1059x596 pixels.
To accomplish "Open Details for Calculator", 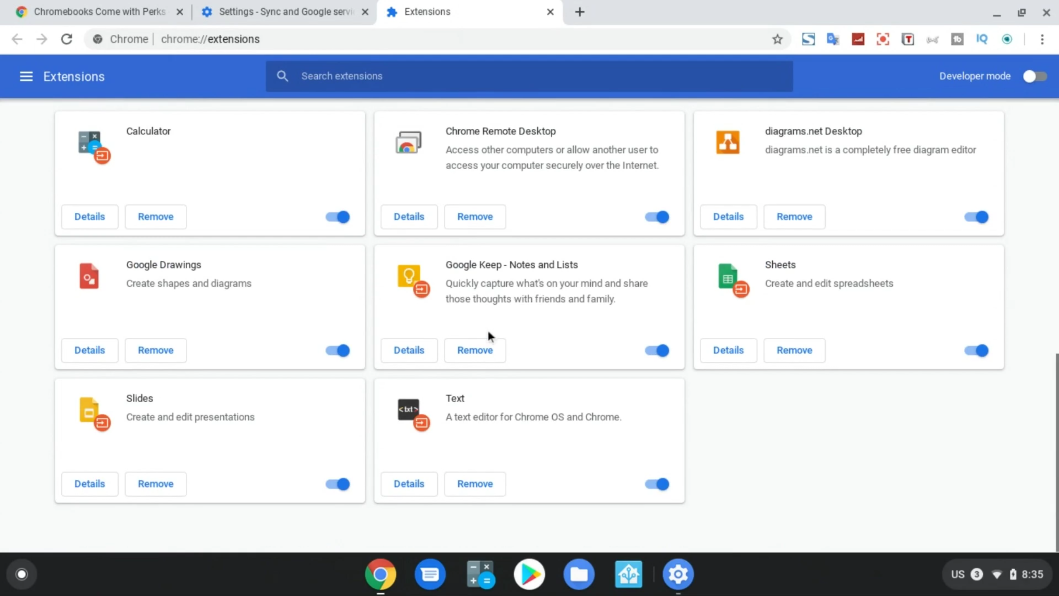I will pyautogui.click(x=89, y=216).
